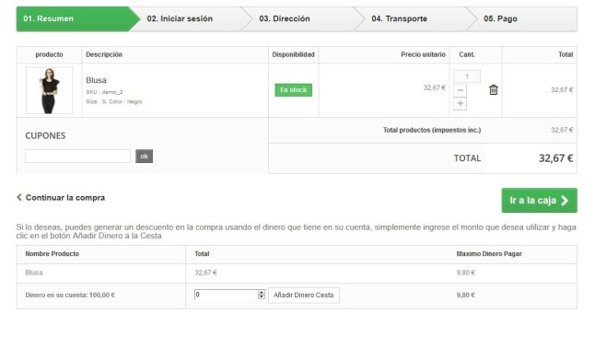Screen dimensions: 595x337
Task: Click the Cant. column header
Action: 467,54
